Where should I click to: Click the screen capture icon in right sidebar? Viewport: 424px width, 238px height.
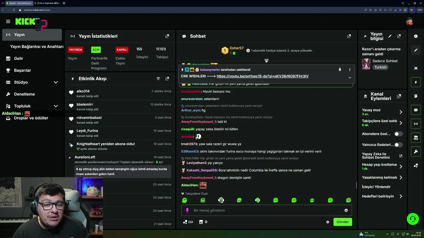[416, 68]
